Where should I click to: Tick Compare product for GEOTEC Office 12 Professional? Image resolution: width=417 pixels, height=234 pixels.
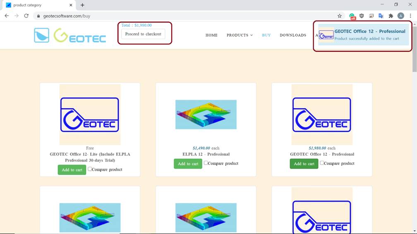[x=322, y=163]
